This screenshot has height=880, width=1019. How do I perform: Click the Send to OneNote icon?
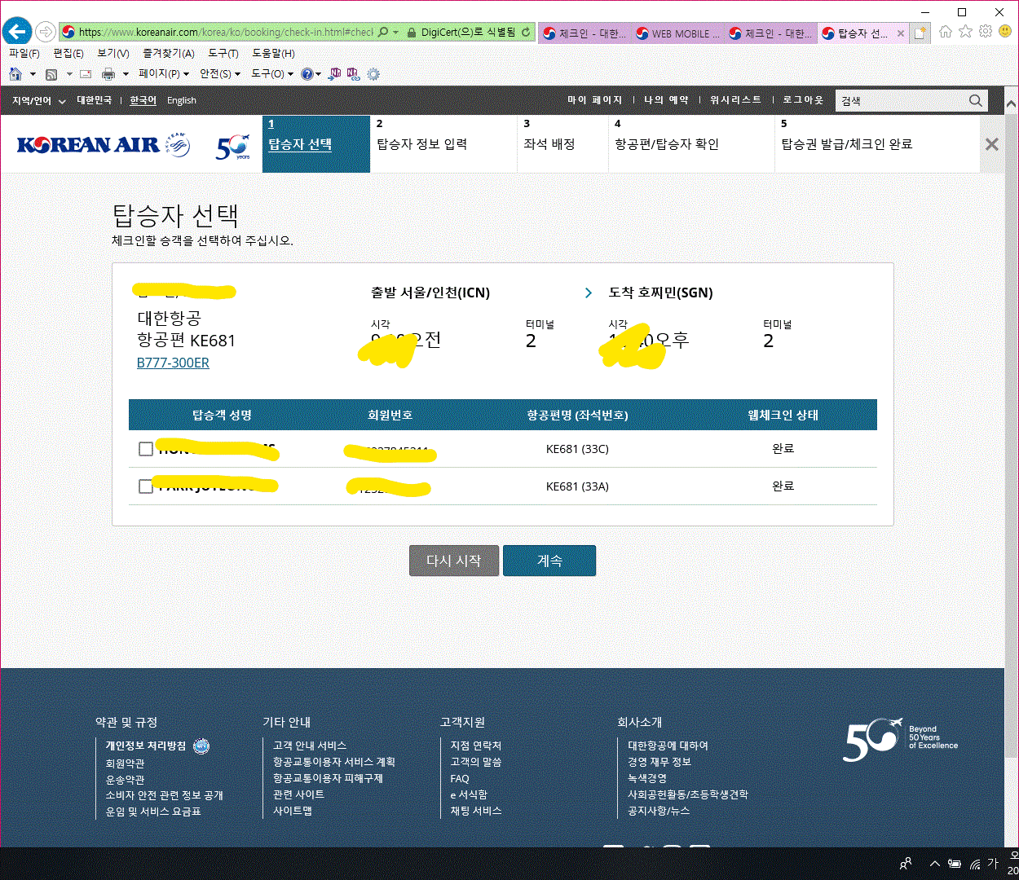(335, 74)
